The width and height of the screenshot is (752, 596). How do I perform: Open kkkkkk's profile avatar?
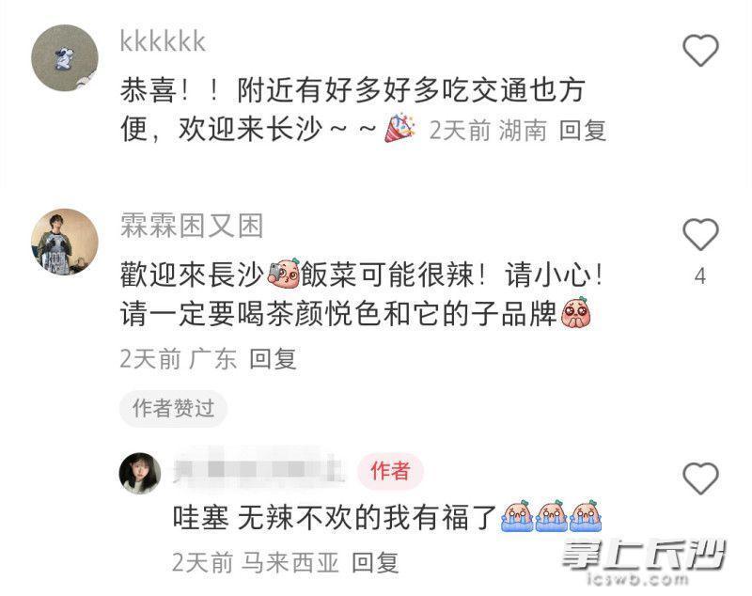65,57
